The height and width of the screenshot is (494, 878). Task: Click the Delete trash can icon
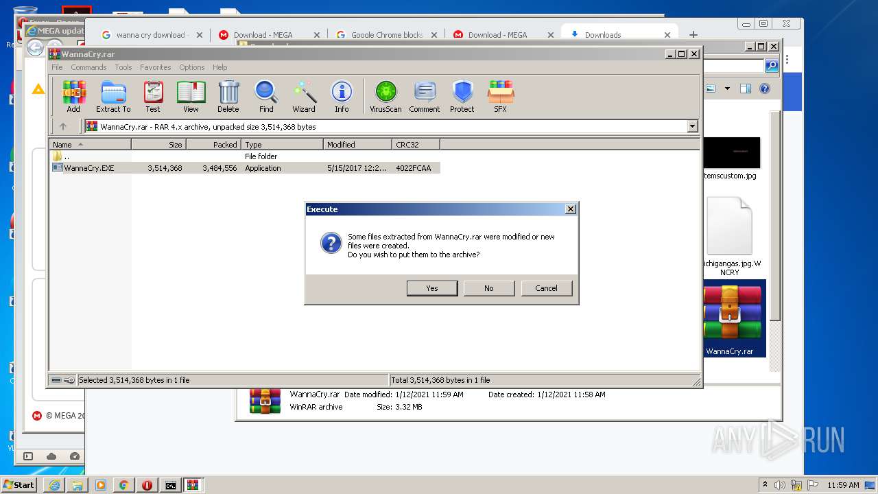coord(228,96)
